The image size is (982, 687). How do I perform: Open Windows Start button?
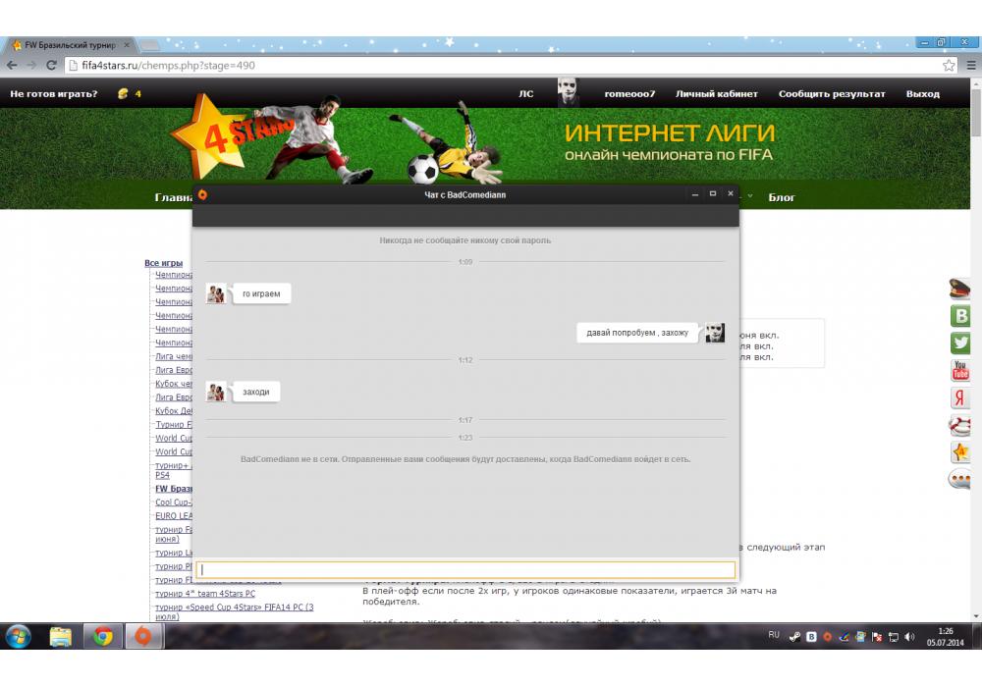pos(18,637)
